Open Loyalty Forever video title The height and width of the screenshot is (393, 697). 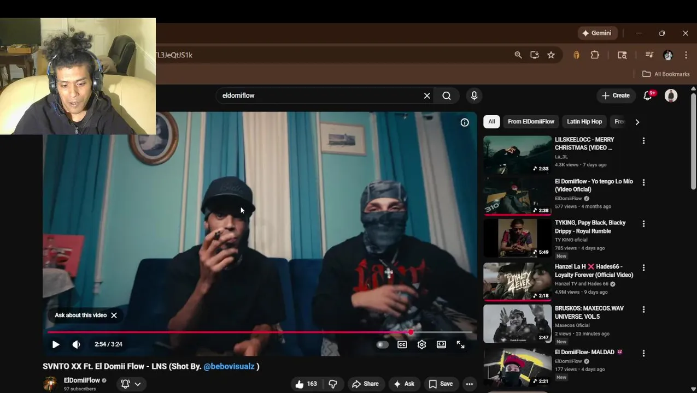tap(594, 271)
